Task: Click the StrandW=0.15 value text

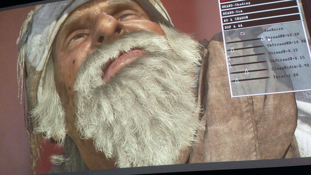Action: (283, 52)
